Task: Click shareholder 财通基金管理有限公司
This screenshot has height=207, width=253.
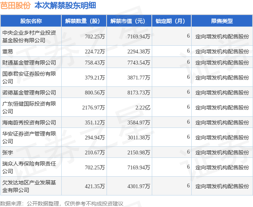Action: [29, 63]
